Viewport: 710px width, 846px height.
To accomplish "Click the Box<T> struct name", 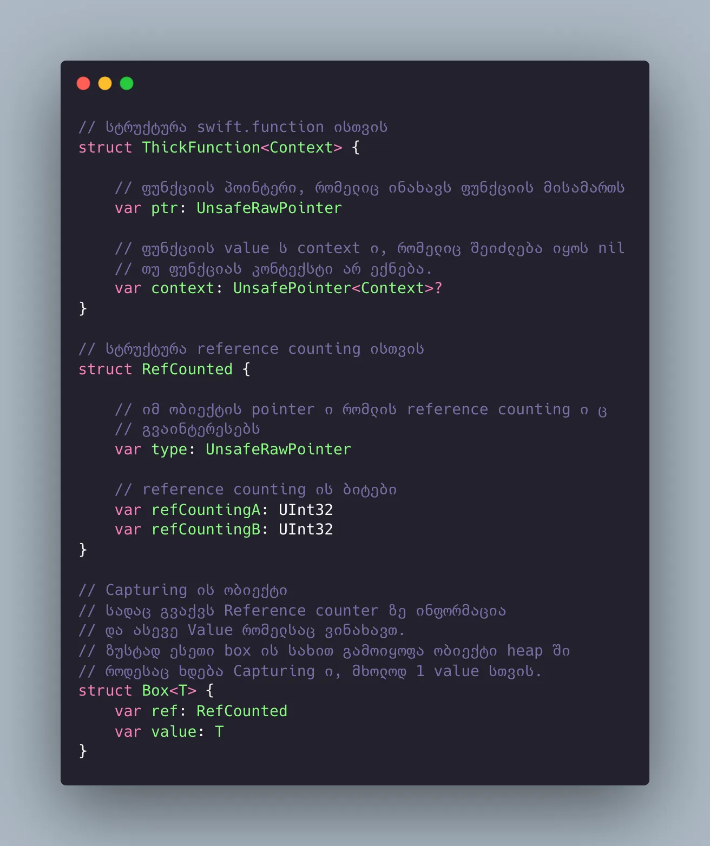I will tap(169, 691).
